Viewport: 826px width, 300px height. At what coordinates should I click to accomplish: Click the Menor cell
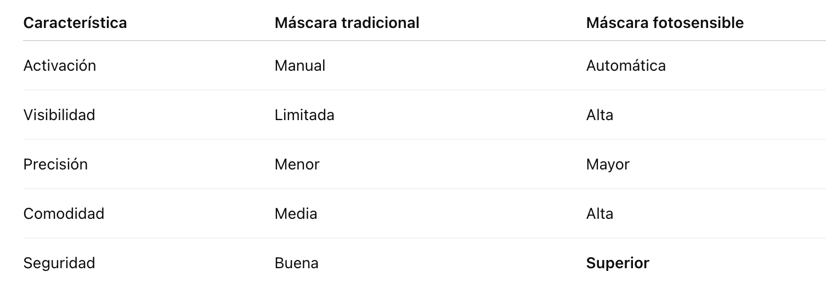[297, 165]
